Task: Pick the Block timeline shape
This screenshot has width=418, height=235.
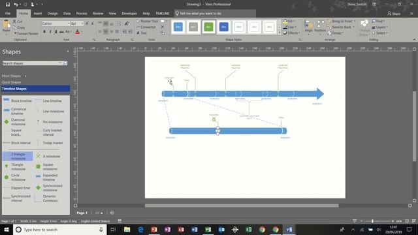Action: (x=18, y=101)
